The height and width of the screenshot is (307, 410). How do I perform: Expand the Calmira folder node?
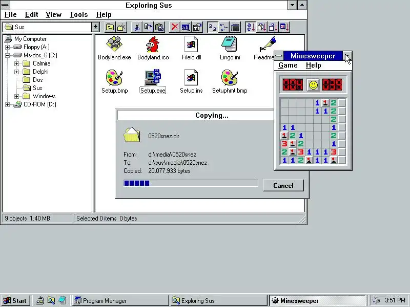click(16, 63)
